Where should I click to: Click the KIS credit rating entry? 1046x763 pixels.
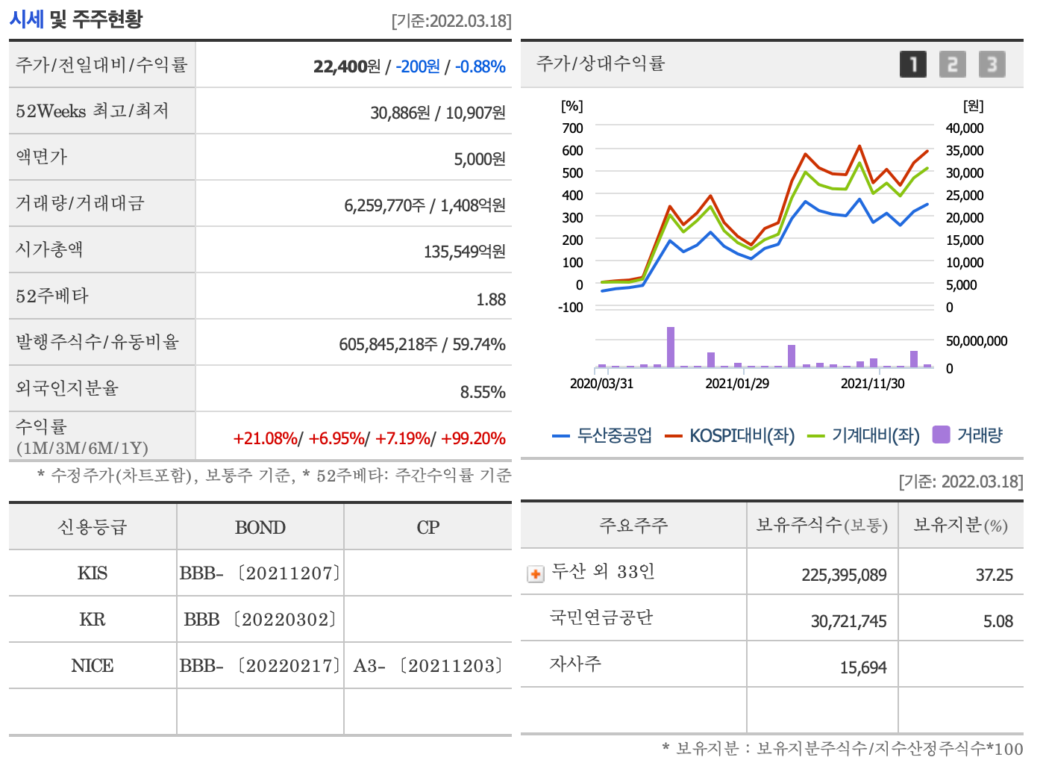(91, 573)
